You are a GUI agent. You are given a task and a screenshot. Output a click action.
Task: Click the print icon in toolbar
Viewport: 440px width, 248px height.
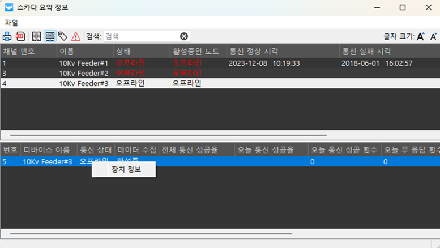tap(7, 36)
